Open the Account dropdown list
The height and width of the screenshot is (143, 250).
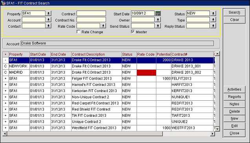[x=49, y=20]
